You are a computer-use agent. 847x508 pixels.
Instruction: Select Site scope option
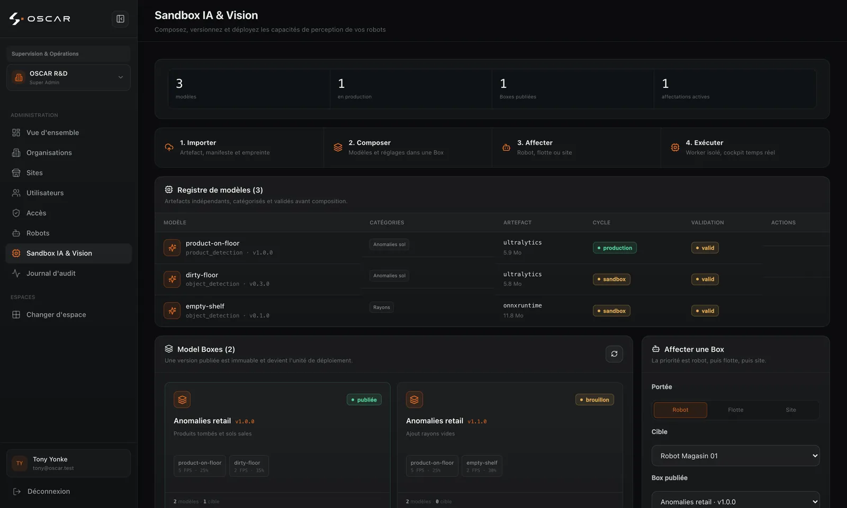(791, 410)
